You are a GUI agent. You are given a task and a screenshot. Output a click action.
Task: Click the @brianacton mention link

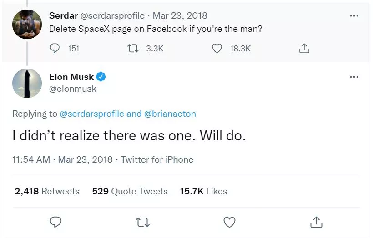(170, 114)
